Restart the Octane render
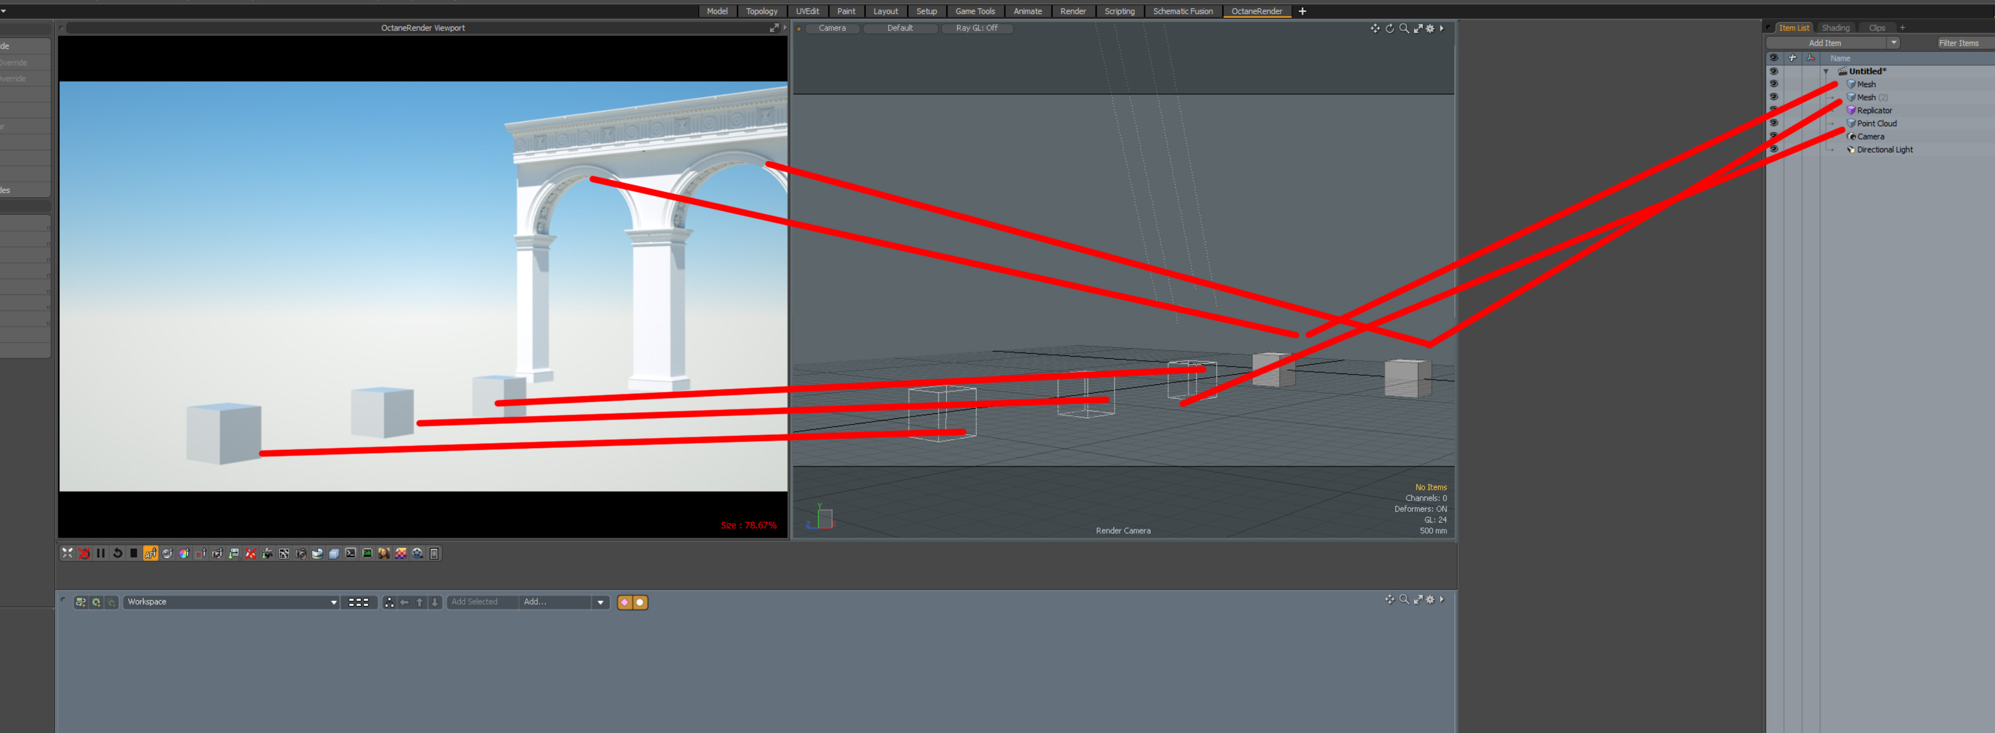The image size is (1995, 733). [x=118, y=554]
